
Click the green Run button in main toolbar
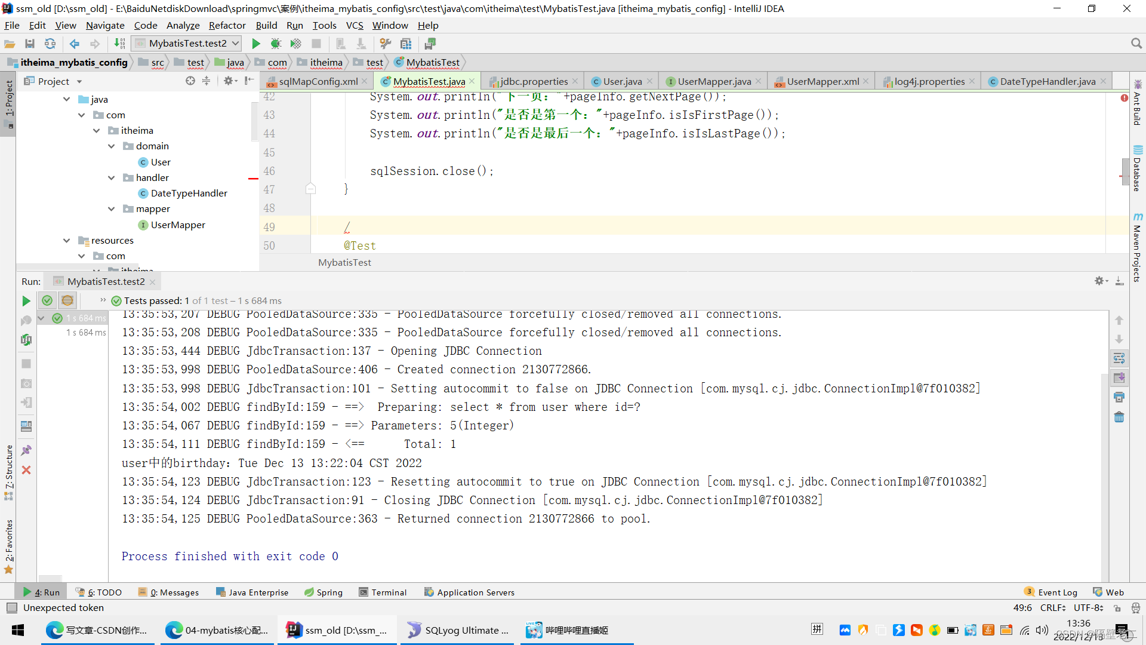tap(256, 44)
